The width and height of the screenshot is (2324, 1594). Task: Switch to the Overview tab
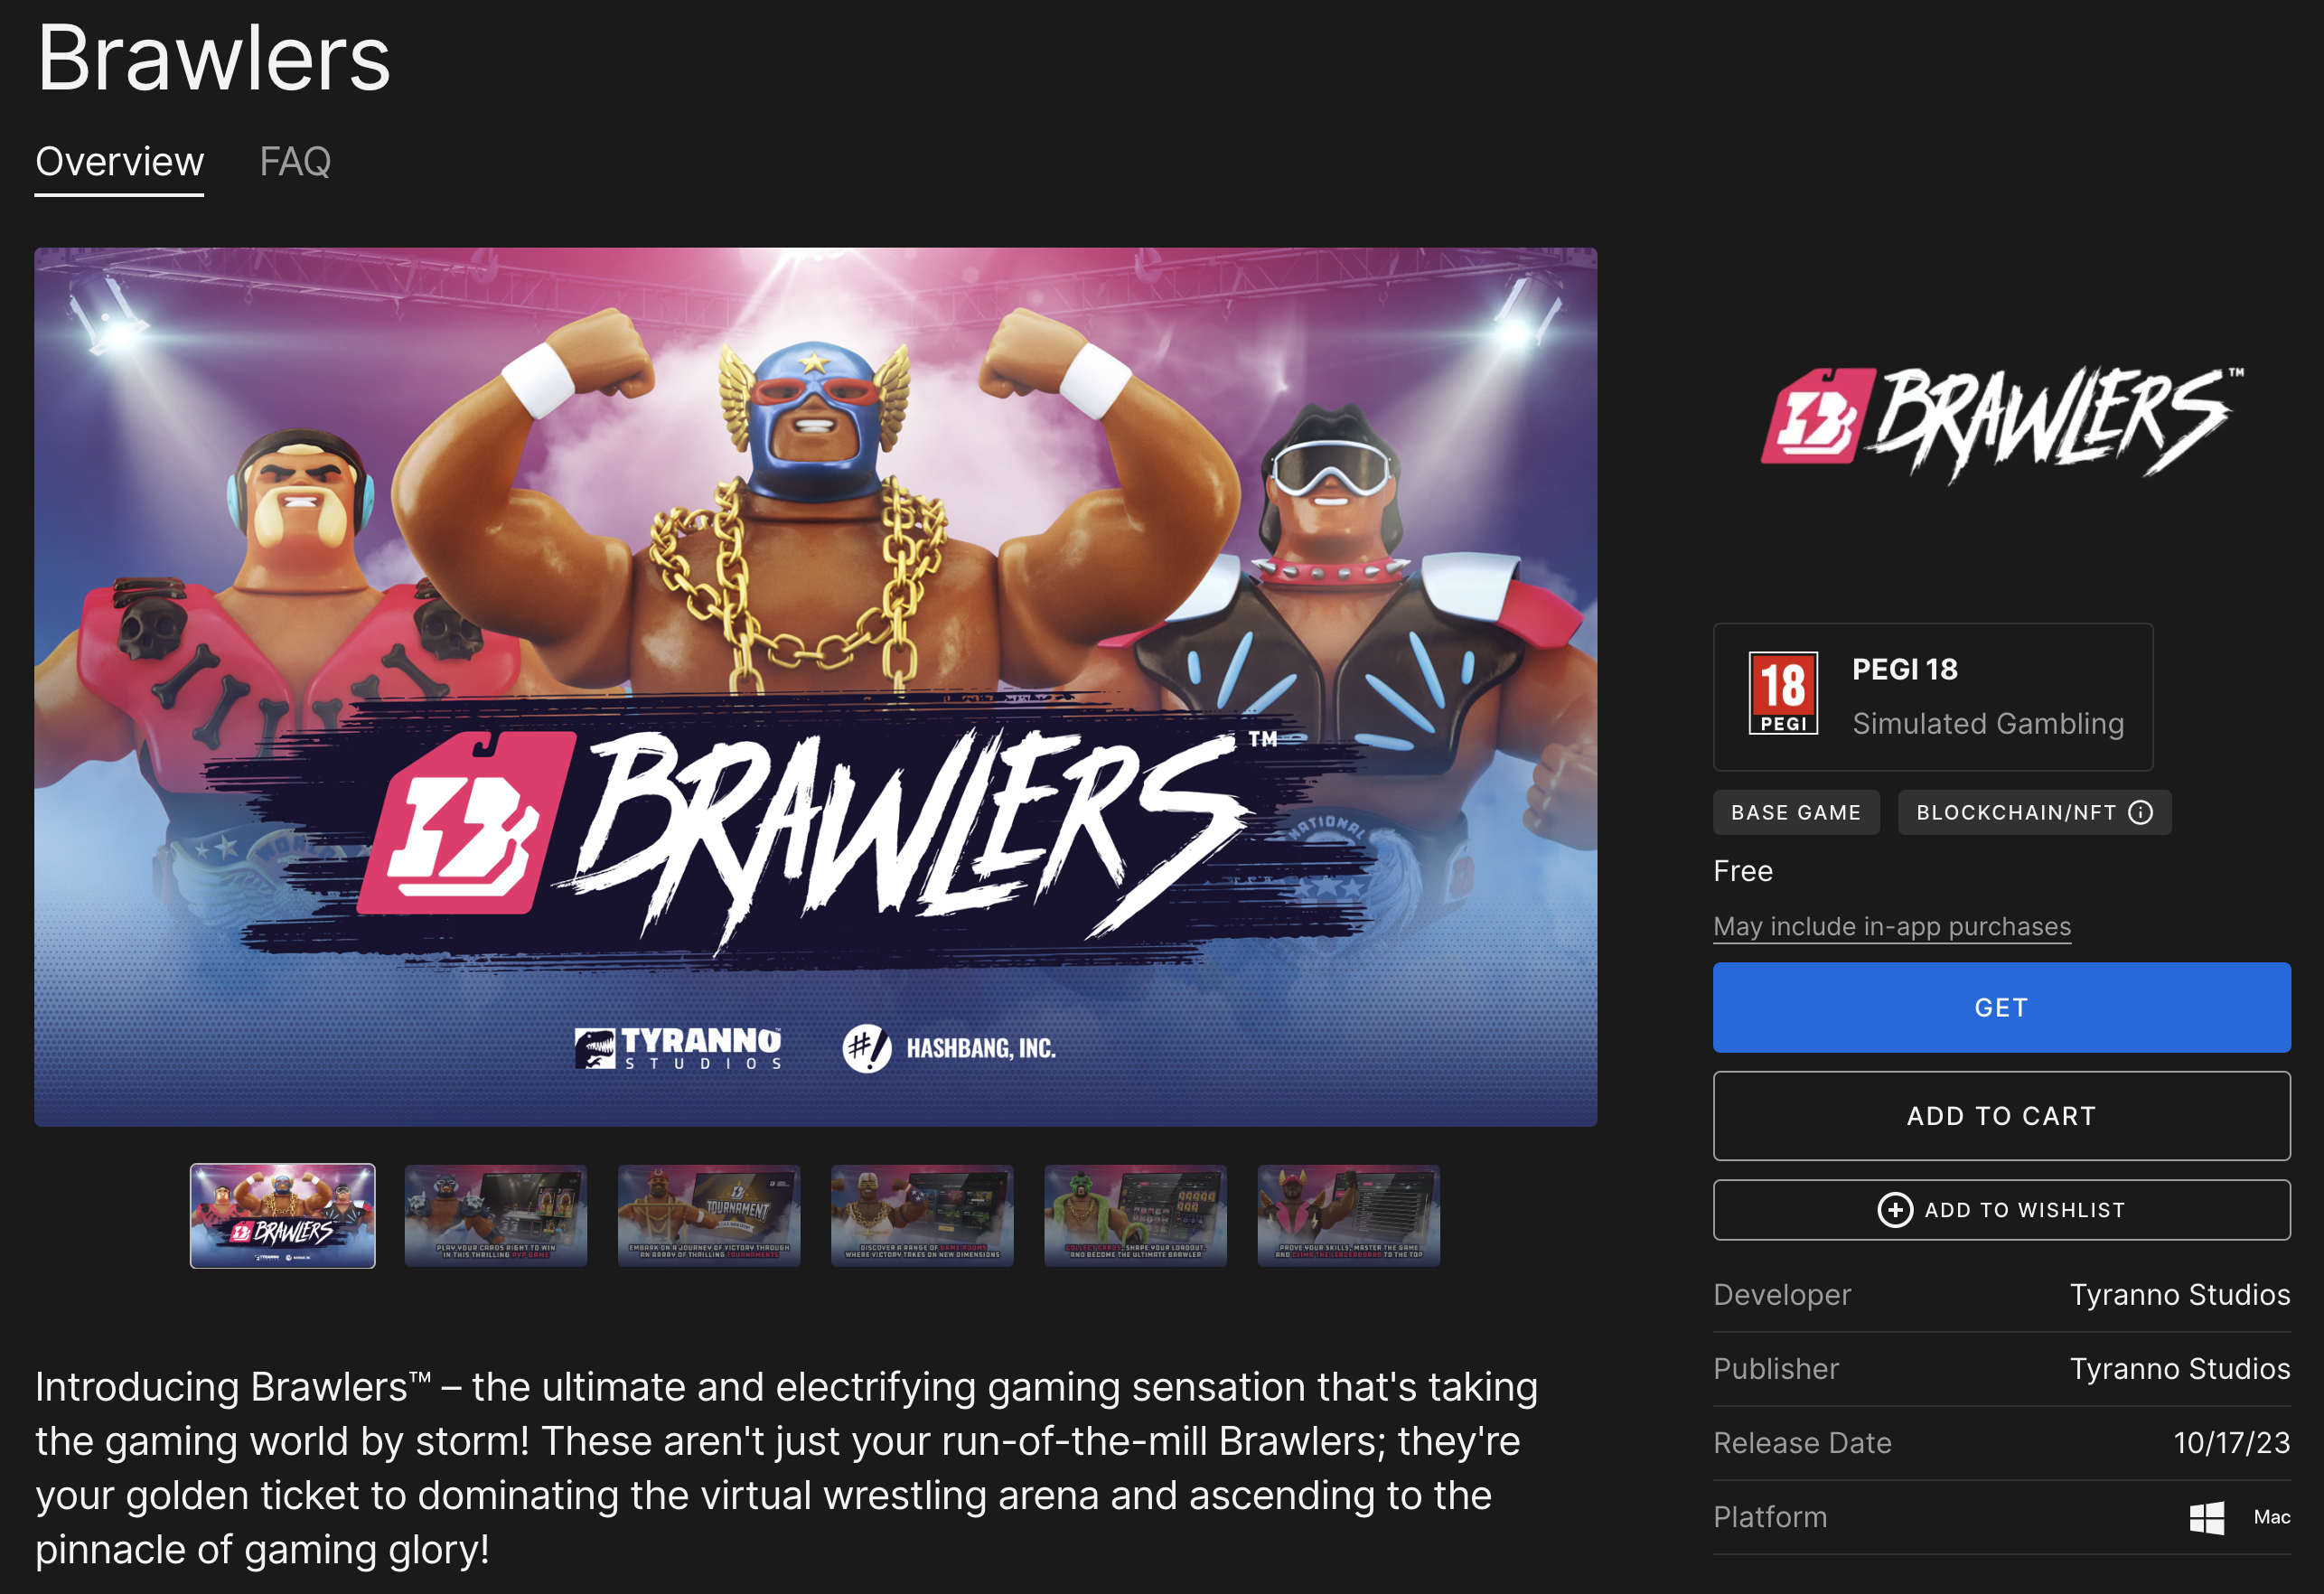[x=118, y=163]
